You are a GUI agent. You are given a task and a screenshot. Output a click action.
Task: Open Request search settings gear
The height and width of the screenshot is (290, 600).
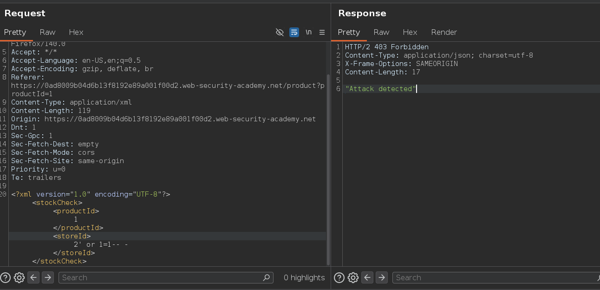[19, 277]
